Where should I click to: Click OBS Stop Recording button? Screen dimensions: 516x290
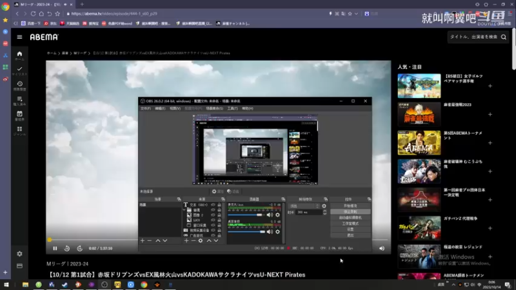pyautogui.click(x=350, y=212)
